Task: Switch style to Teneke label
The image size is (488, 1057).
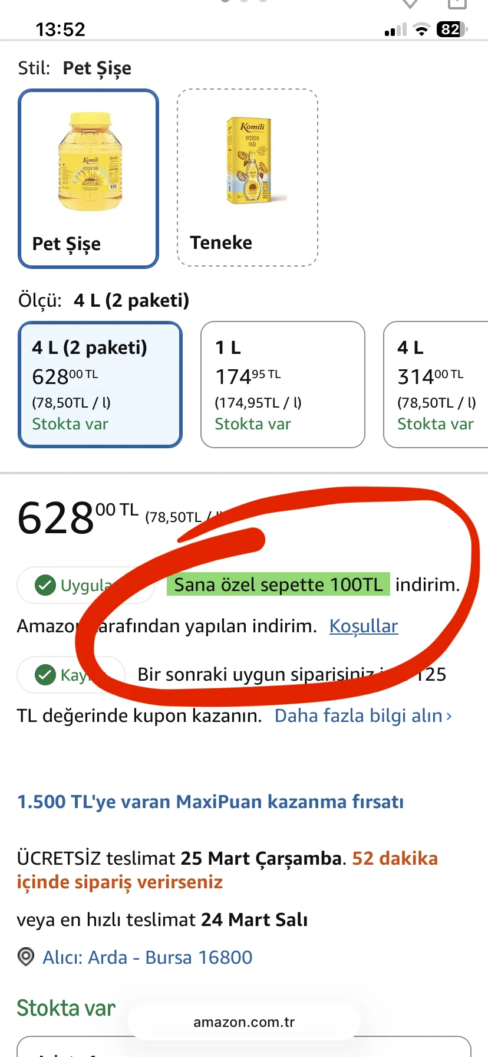Action: (x=221, y=242)
